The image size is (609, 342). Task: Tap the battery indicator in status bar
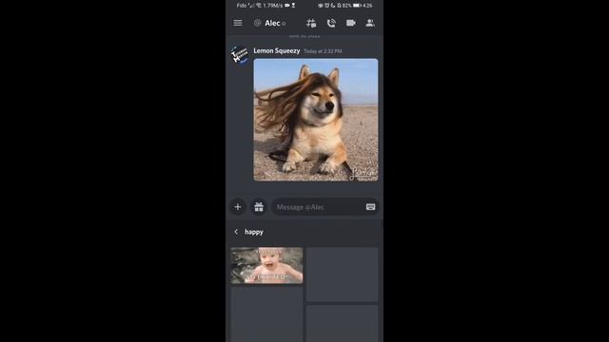click(357, 6)
